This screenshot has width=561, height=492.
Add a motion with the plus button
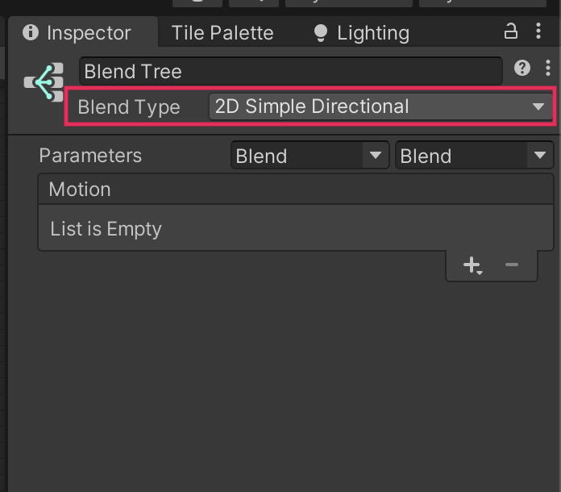click(x=472, y=265)
